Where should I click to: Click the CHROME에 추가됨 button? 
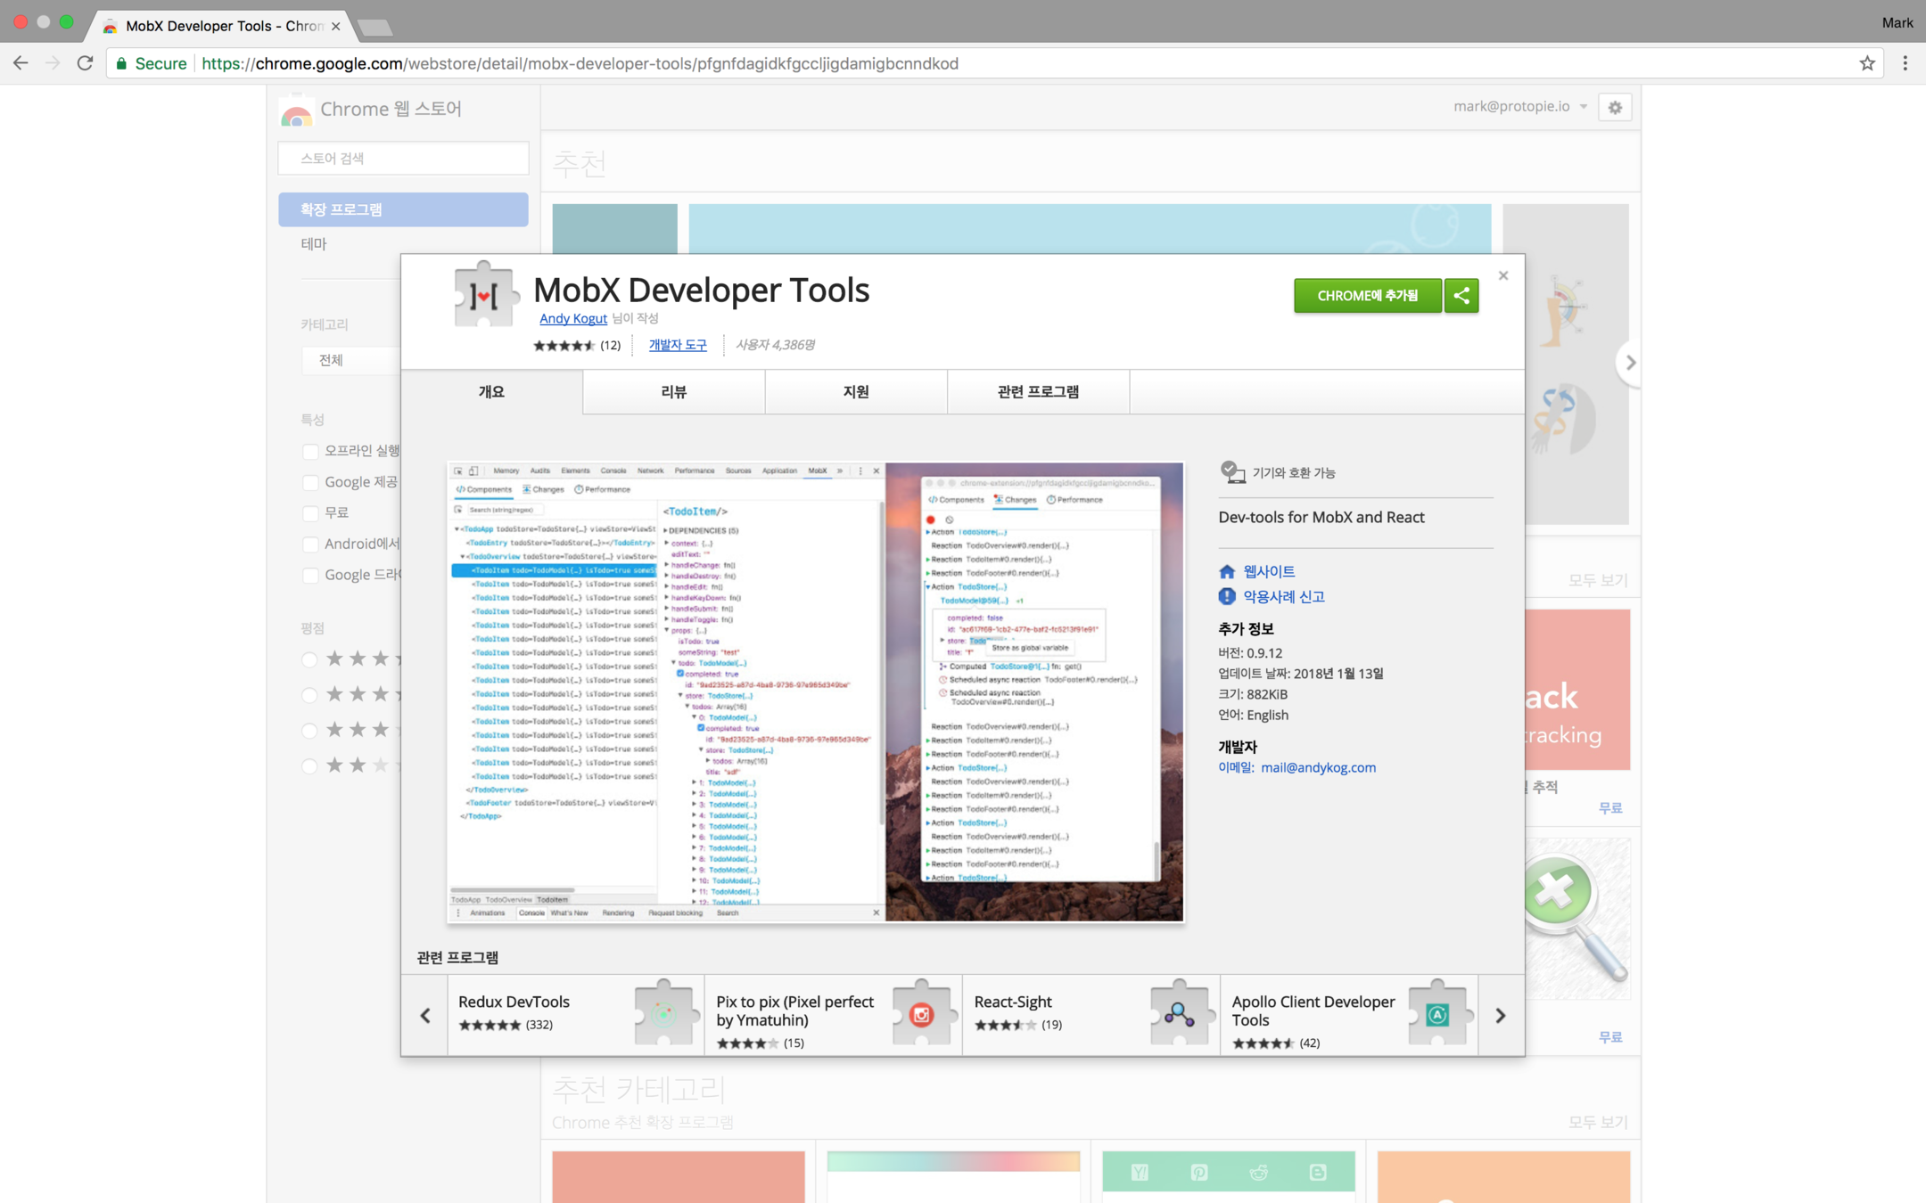pos(1366,296)
